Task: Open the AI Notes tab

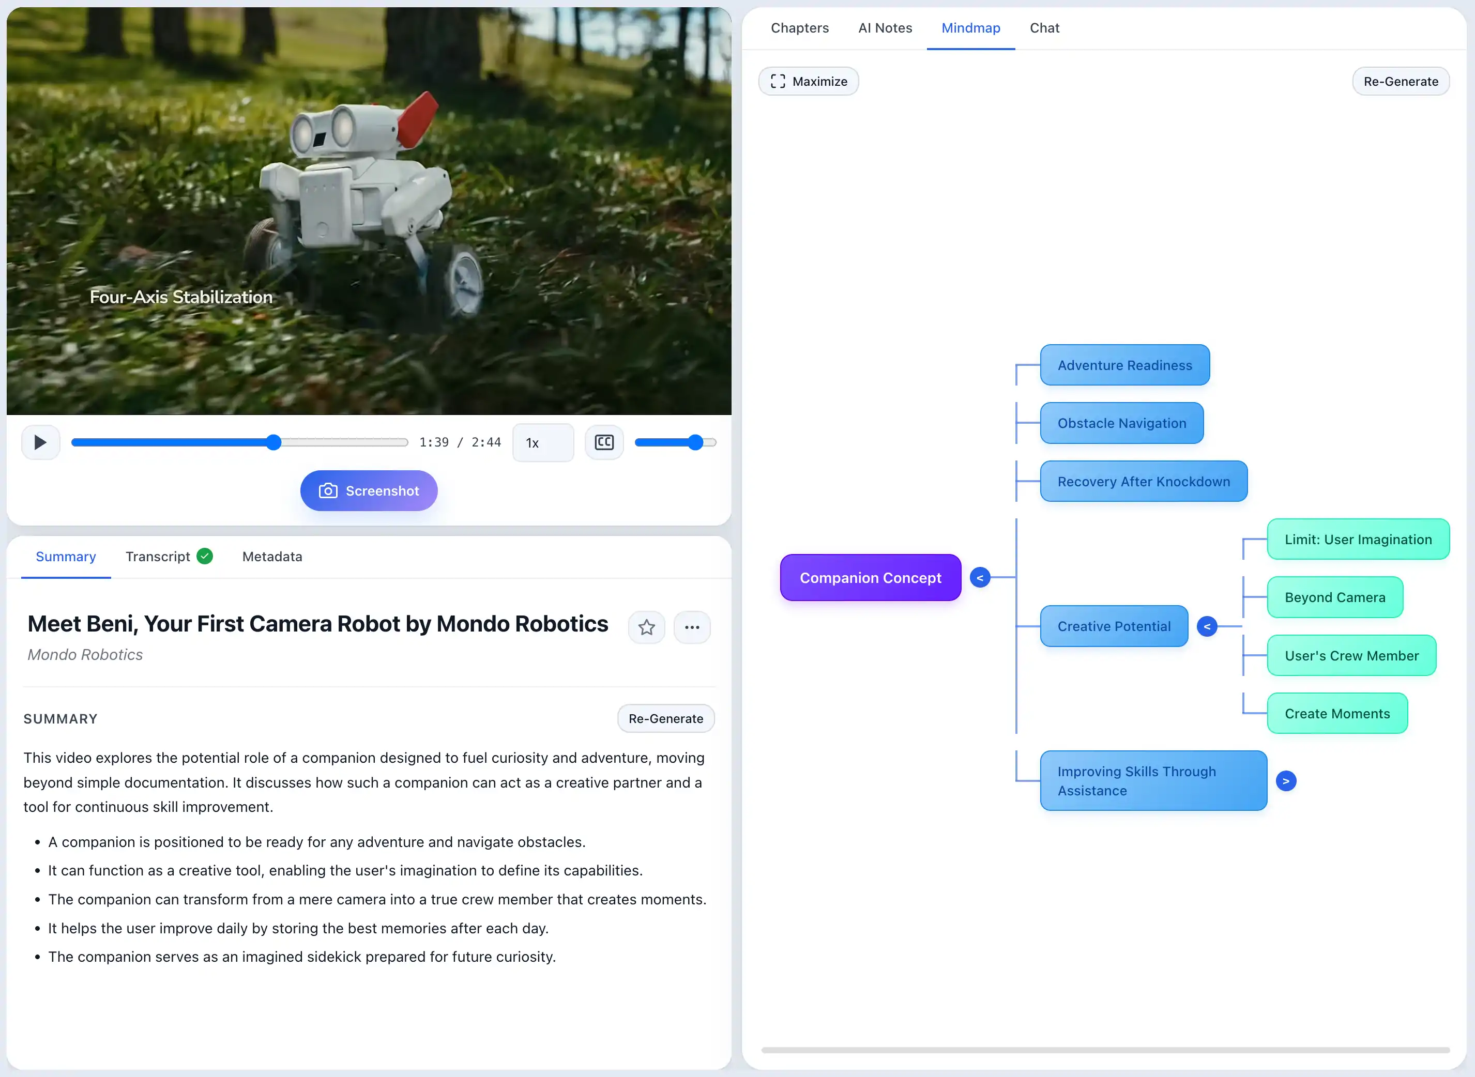Action: pyautogui.click(x=885, y=28)
